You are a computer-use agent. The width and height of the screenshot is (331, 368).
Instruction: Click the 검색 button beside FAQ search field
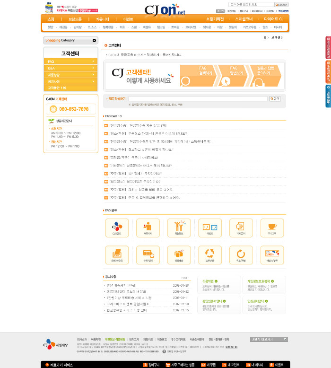(275, 99)
